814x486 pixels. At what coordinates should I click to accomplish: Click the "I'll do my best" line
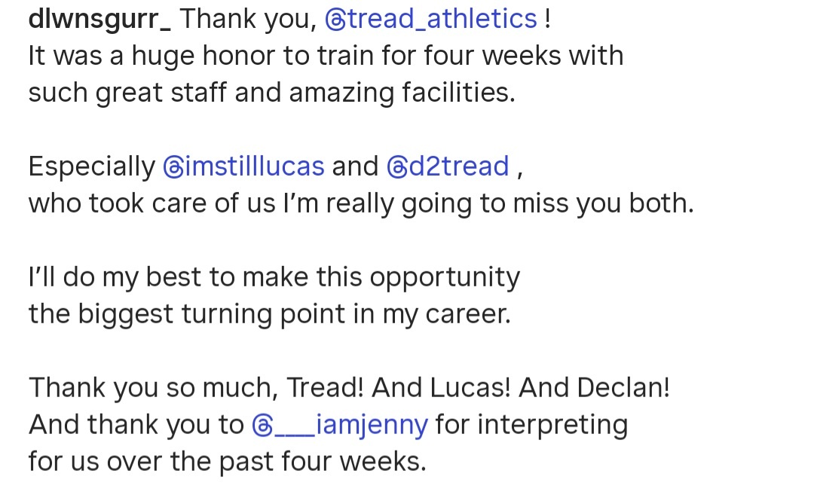[274, 277]
